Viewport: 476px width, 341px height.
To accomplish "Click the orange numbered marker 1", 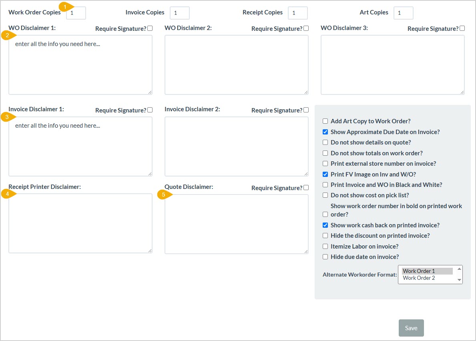I will tap(64, 7).
